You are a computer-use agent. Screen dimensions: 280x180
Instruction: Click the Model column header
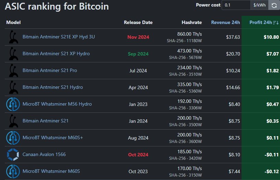click(x=13, y=23)
